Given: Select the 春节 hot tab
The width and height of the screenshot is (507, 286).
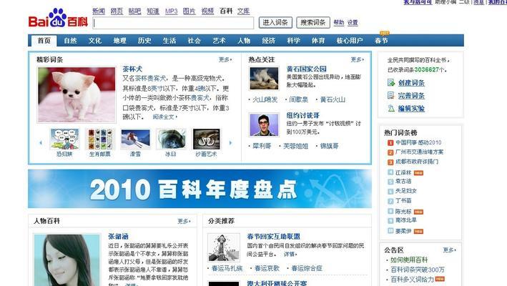Looking at the screenshot, I should point(382,41).
